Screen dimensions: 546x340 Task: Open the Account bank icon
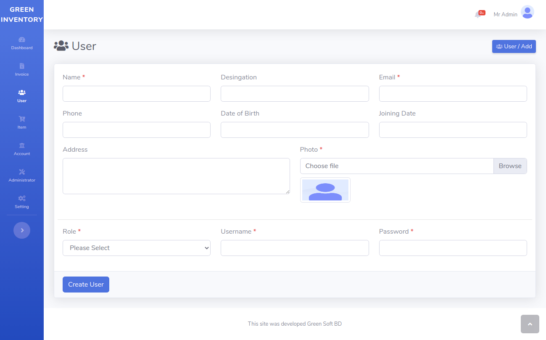click(22, 145)
